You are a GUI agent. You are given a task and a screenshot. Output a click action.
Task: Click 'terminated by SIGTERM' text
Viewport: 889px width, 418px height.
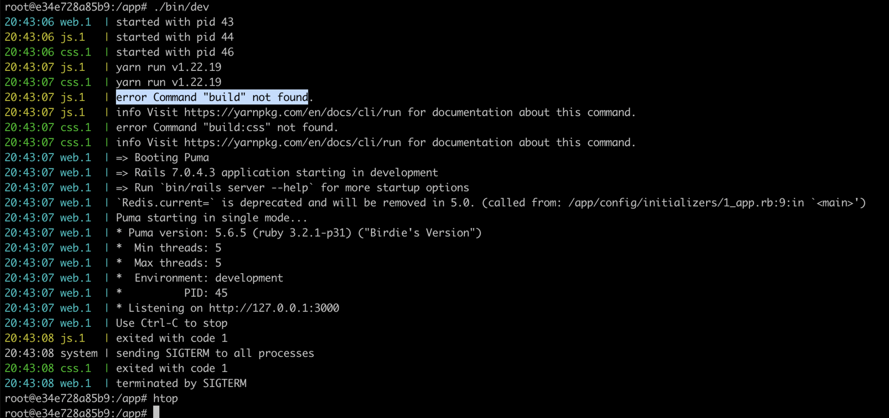(x=181, y=383)
